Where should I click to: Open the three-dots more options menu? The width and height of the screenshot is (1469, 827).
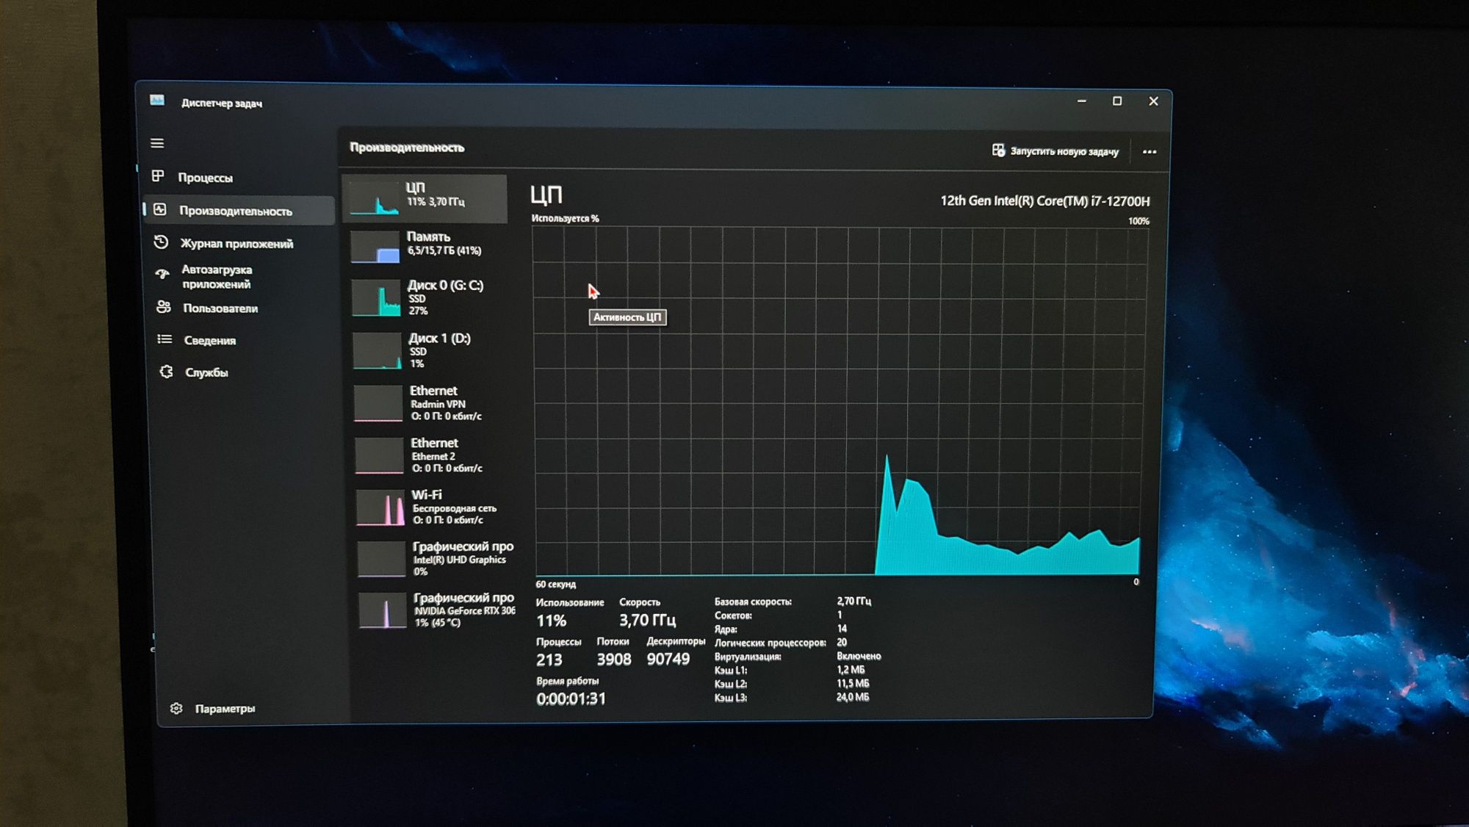[1149, 152]
